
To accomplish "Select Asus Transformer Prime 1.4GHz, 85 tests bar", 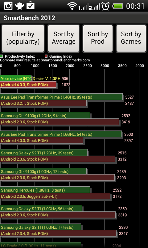I will click(x=61, y=97).
